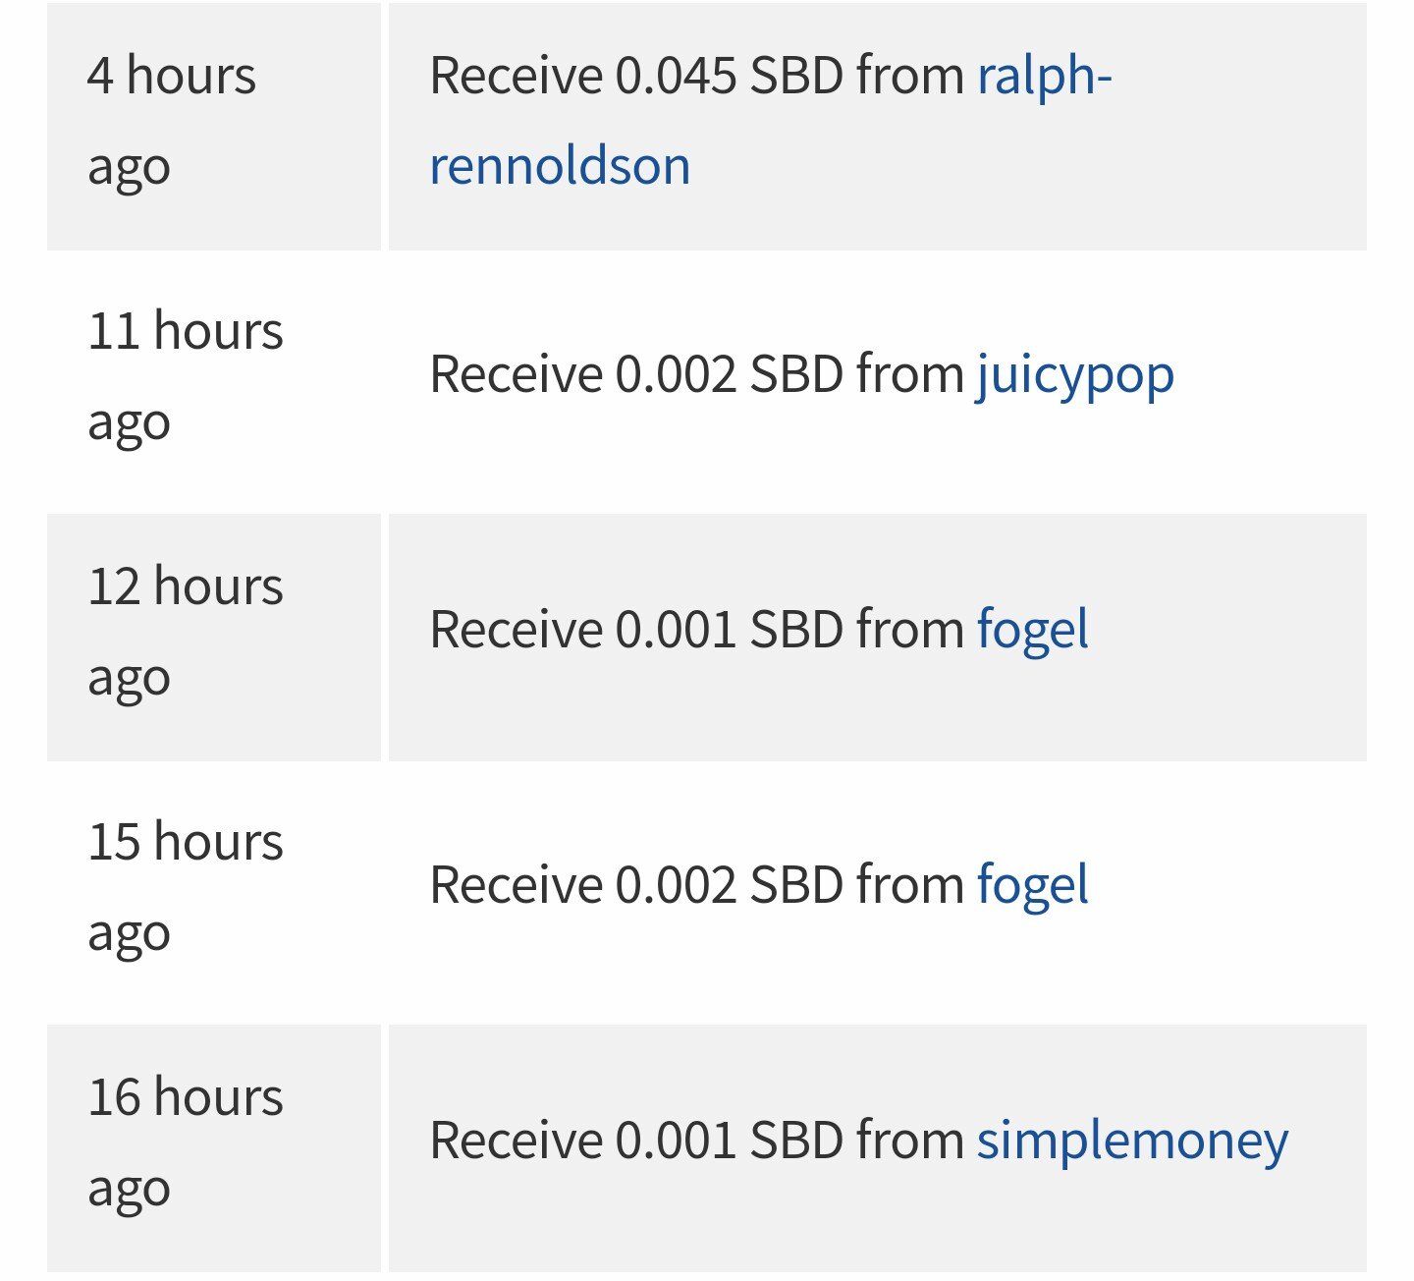This screenshot has height=1281, width=1414.
Task: Select 'Receive 0.001 SBD from' text beside simplemoney
Action: pyautogui.click(x=697, y=1140)
